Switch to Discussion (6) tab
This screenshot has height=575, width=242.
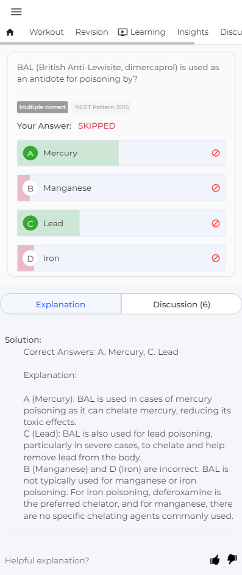tap(182, 304)
